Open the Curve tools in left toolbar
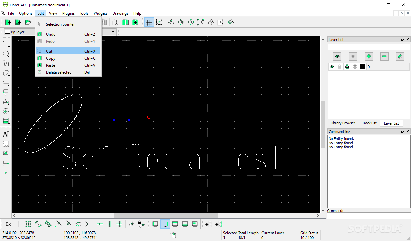The image size is (411, 241). (6, 63)
